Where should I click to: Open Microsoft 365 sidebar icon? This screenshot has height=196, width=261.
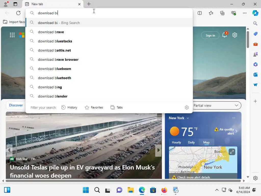[255, 64]
